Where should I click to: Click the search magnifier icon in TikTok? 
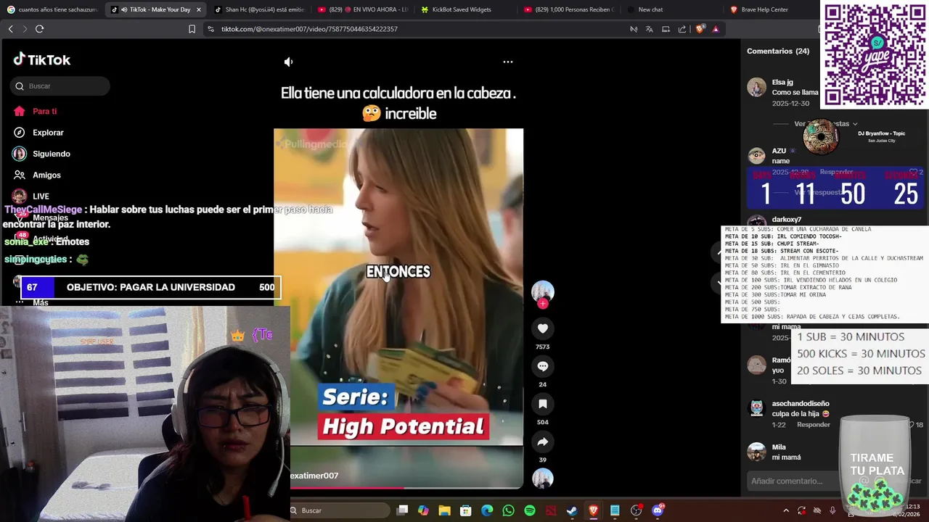[20, 86]
